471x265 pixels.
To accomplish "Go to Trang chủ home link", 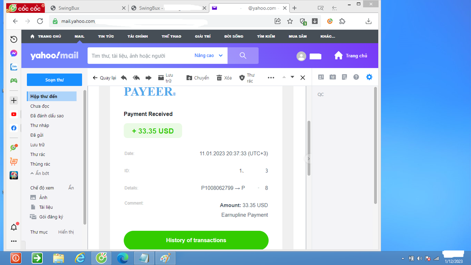I will coord(351,56).
